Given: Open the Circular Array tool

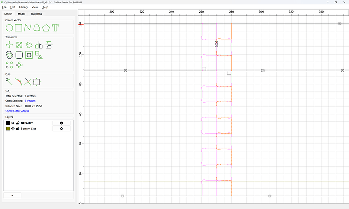Looking at the screenshot, I should click(x=19, y=65).
